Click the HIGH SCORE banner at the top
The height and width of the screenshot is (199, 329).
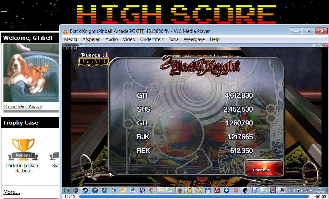pos(177,14)
